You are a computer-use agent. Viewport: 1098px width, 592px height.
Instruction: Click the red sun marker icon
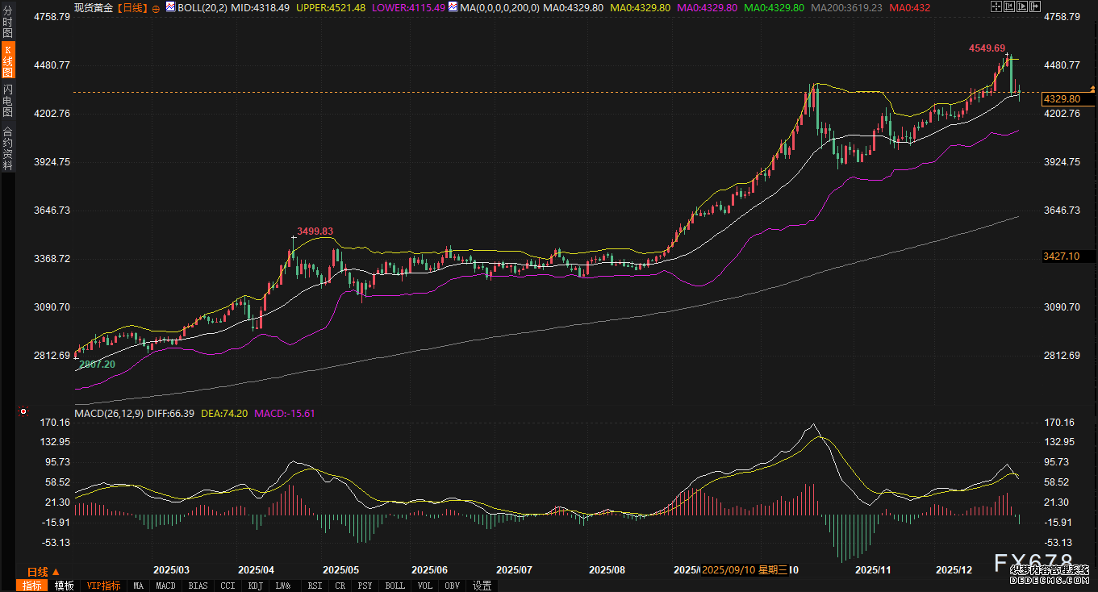23,412
